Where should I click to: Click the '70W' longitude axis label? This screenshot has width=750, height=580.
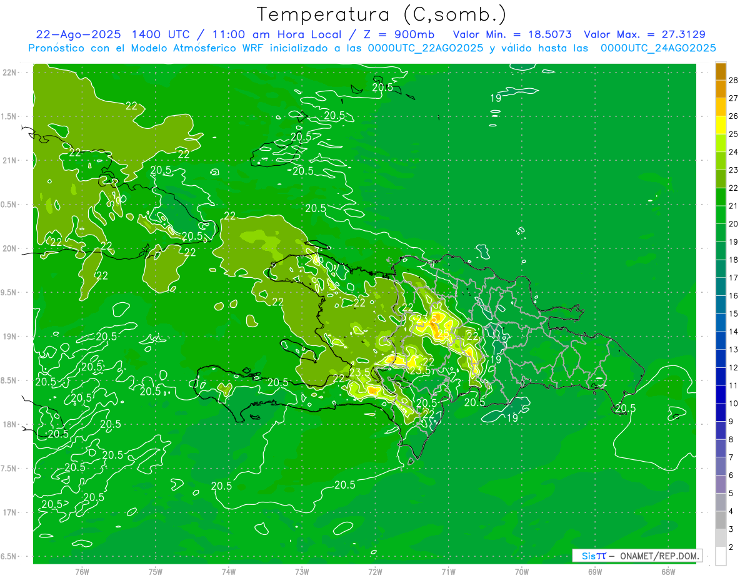(522, 571)
